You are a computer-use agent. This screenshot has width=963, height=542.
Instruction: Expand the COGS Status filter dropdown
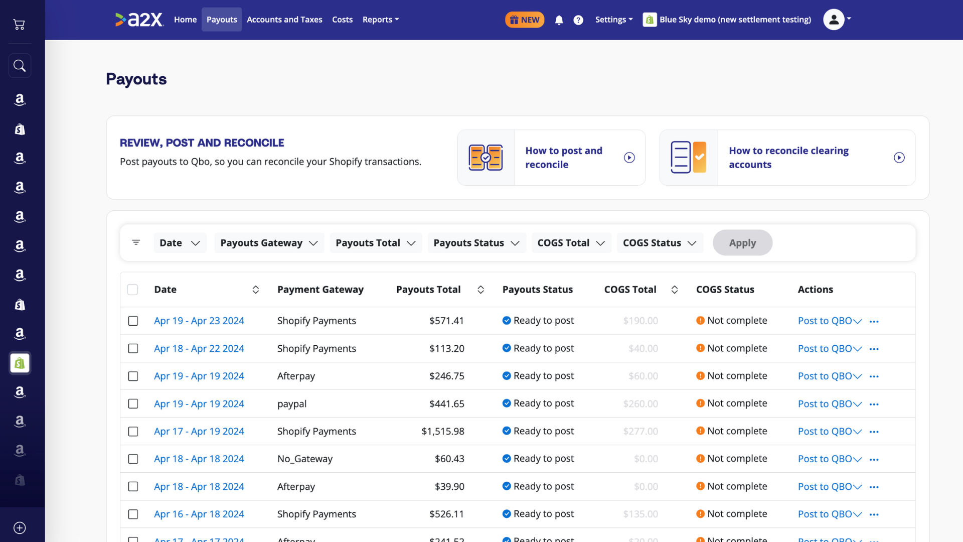click(x=660, y=243)
